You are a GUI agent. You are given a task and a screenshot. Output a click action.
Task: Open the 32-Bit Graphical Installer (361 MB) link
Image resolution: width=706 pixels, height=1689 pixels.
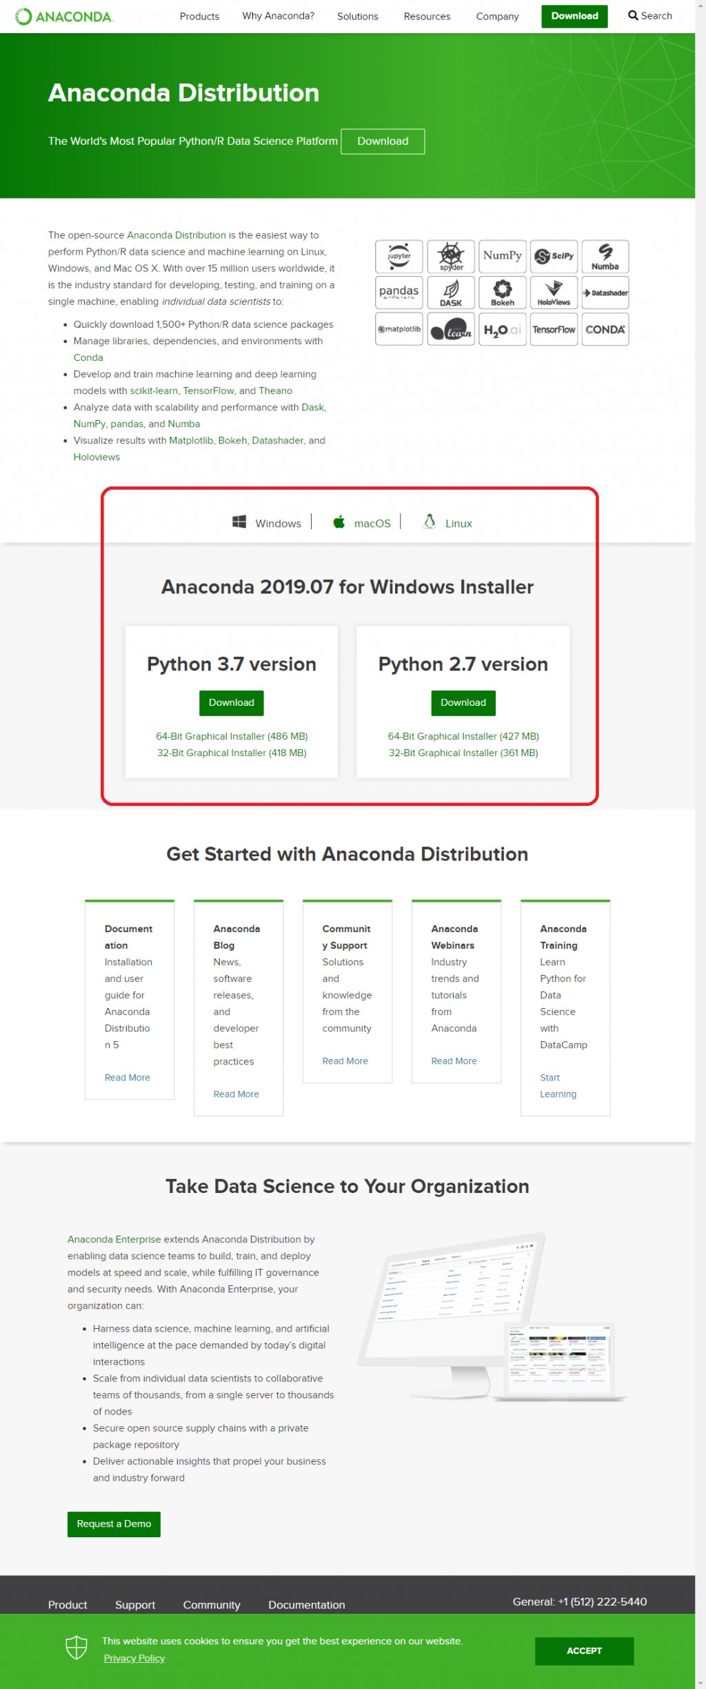463,753
